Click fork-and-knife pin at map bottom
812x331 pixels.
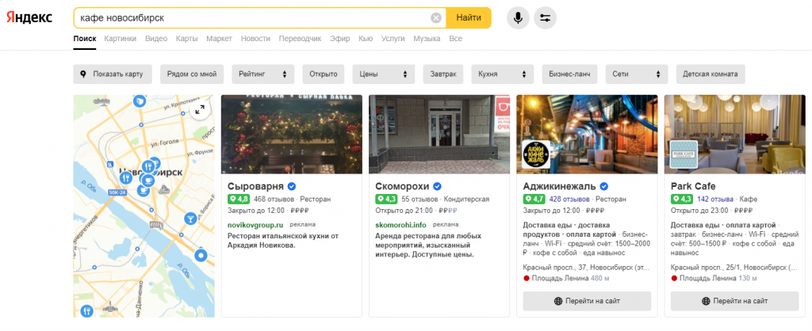tap(86, 311)
